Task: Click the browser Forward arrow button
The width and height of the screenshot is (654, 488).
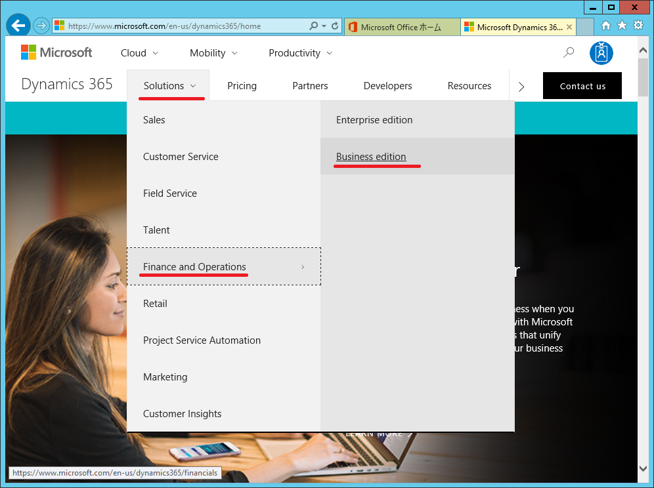Action: (41, 26)
